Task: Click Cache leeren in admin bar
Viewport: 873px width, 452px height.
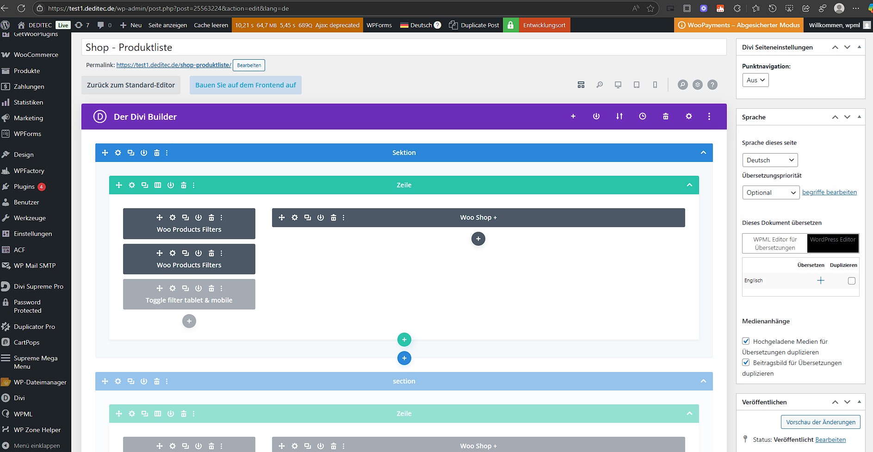Action: [211, 25]
